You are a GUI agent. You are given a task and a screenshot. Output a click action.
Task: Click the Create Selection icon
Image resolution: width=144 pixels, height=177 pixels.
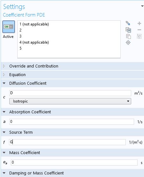coord(128,23)
